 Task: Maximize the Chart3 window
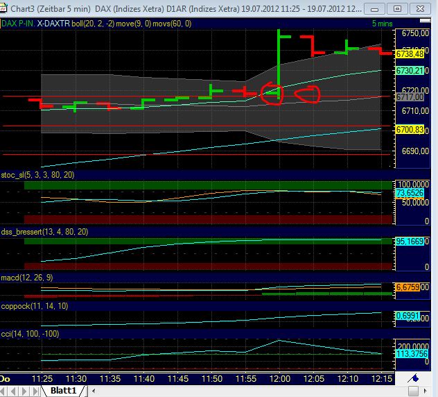pos(397,9)
